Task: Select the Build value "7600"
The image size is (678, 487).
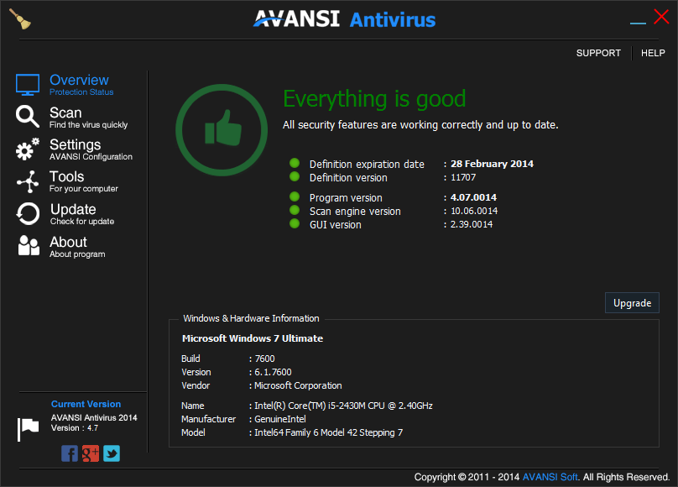Action: [264, 359]
